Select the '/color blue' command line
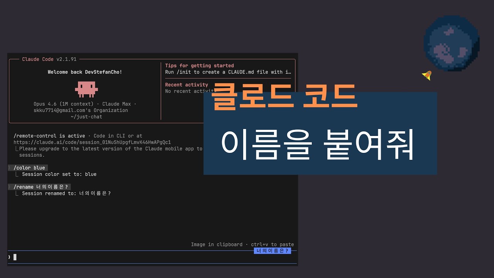The height and width of the screenshot is (278, 494). coord(28,168)
